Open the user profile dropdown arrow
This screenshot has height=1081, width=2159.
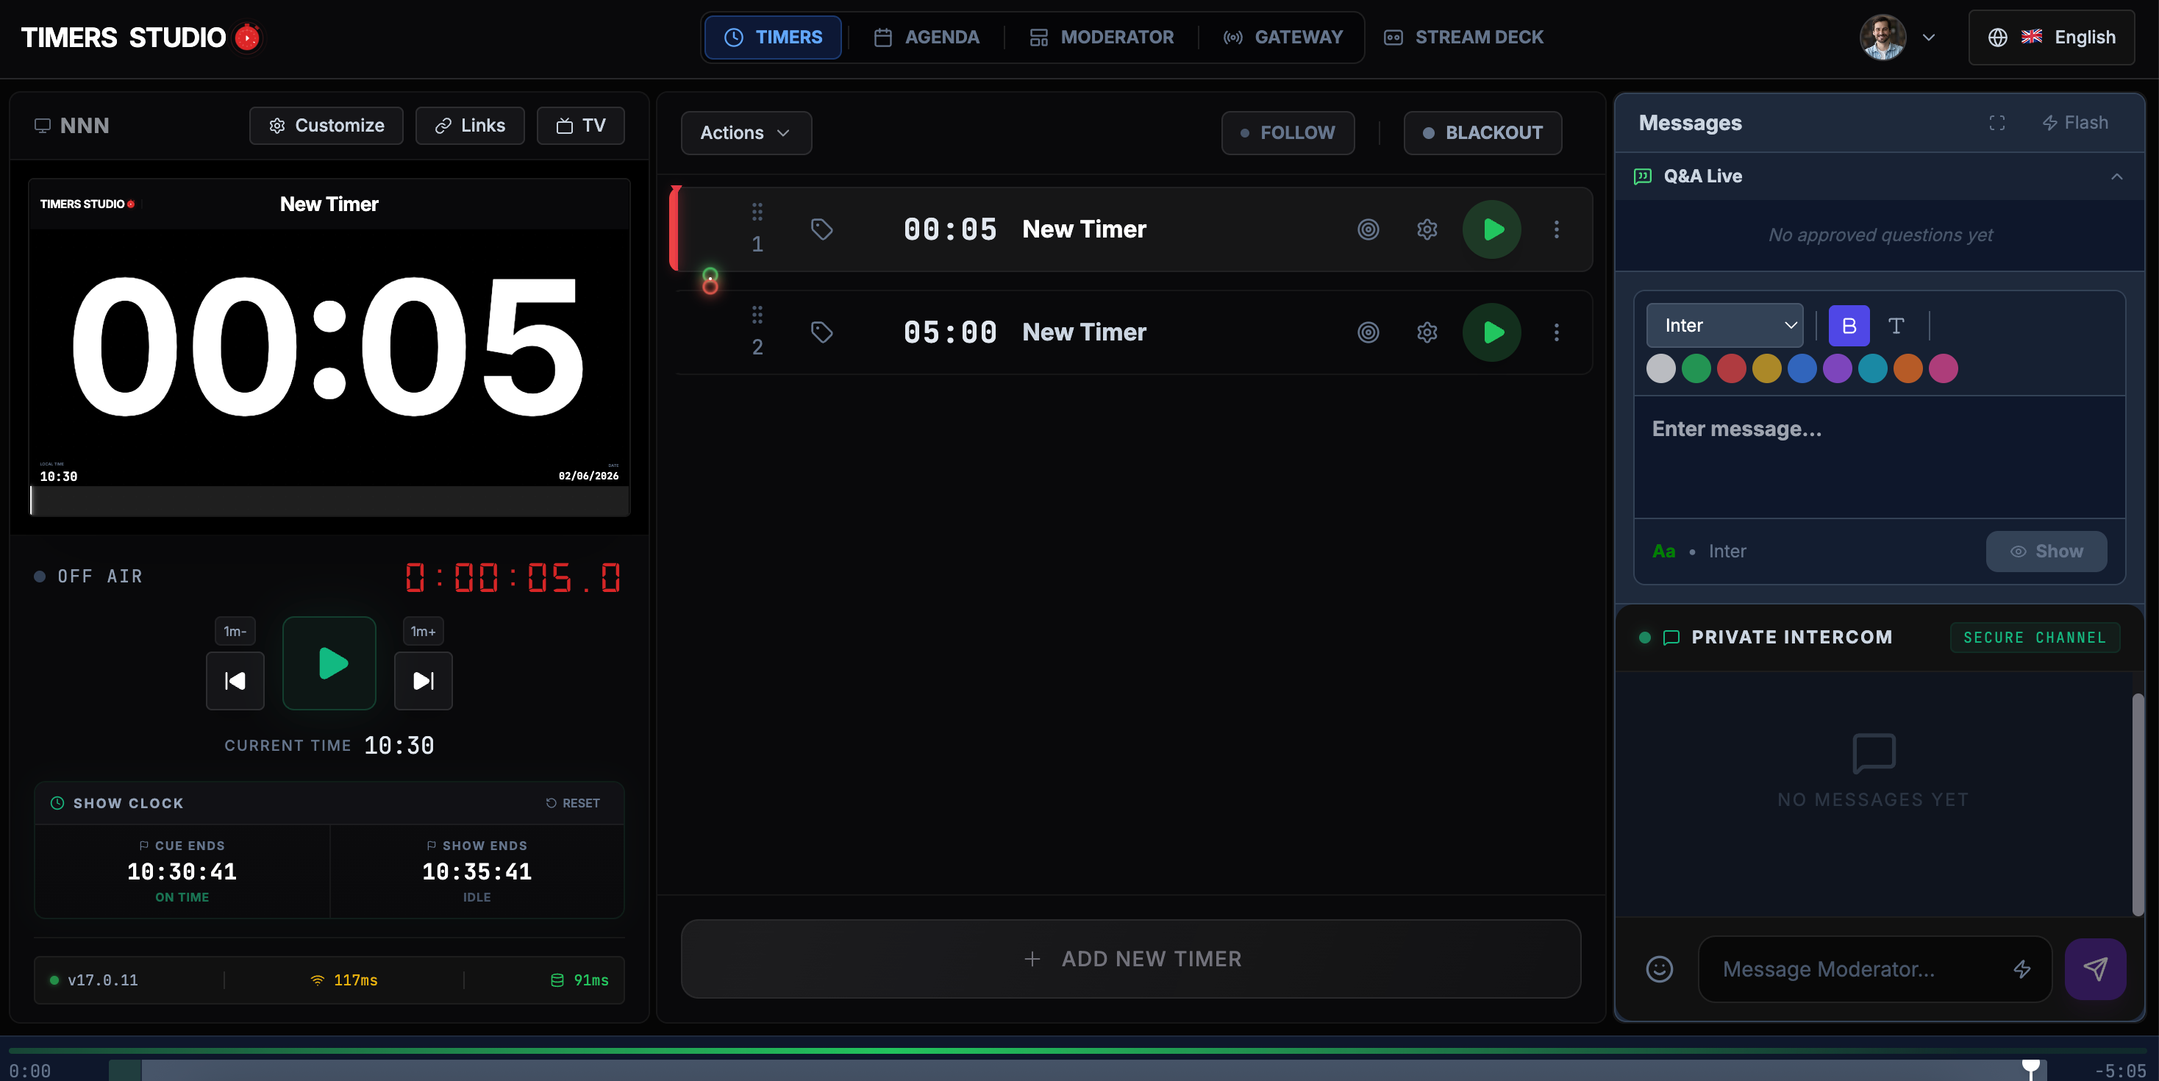click(x=1929, y=37)
